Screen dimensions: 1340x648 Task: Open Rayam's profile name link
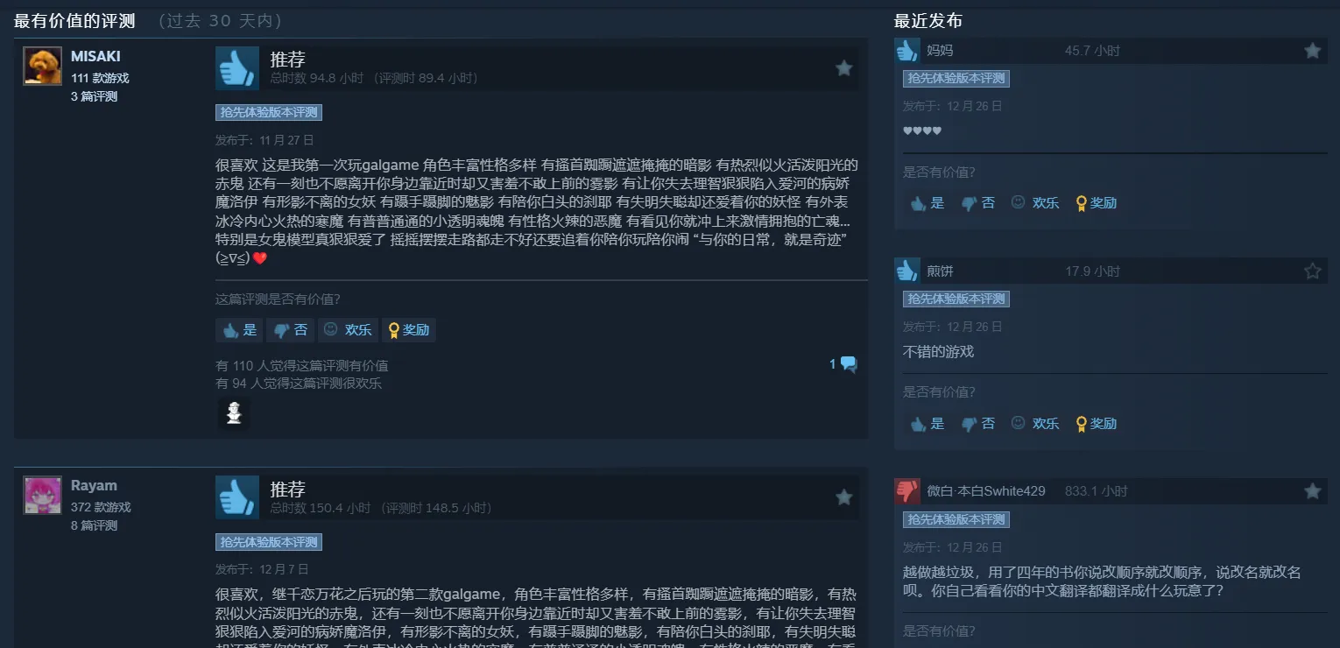click(x=94, y=485)
